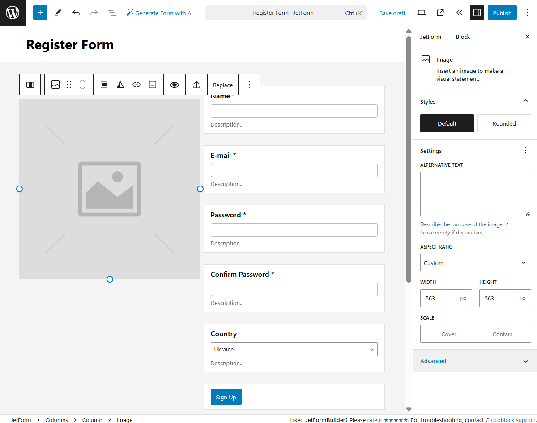537x423 pixels.
Task: Toggle Expand on click eye icon
Action: pyautogui.click(x=174, y=84)
